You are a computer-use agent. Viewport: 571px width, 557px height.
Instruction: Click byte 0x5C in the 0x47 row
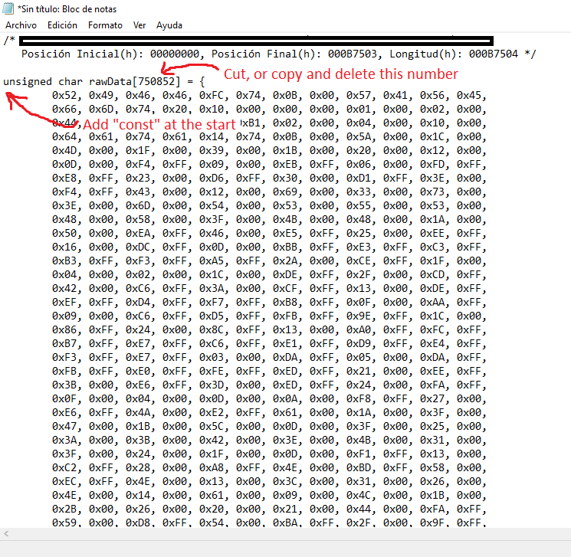[x=212, y=427]
